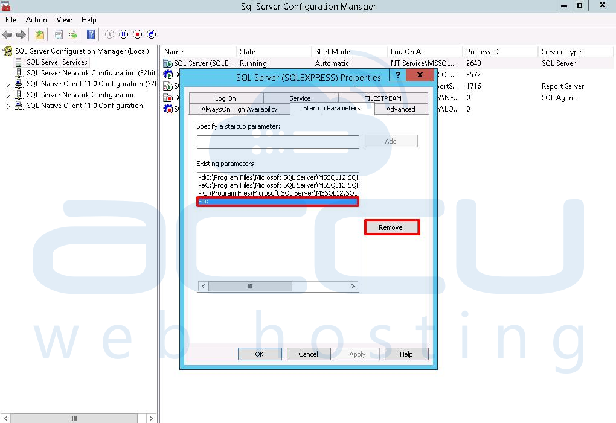Image resolution: width=616 pixels, height=423 pixels.
Task: Select SQL Server Configuration Manager (Local) root icon
Action: coord(7,51)
